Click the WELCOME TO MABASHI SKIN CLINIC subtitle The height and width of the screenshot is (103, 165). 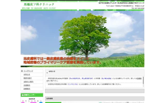click(39, 8)
